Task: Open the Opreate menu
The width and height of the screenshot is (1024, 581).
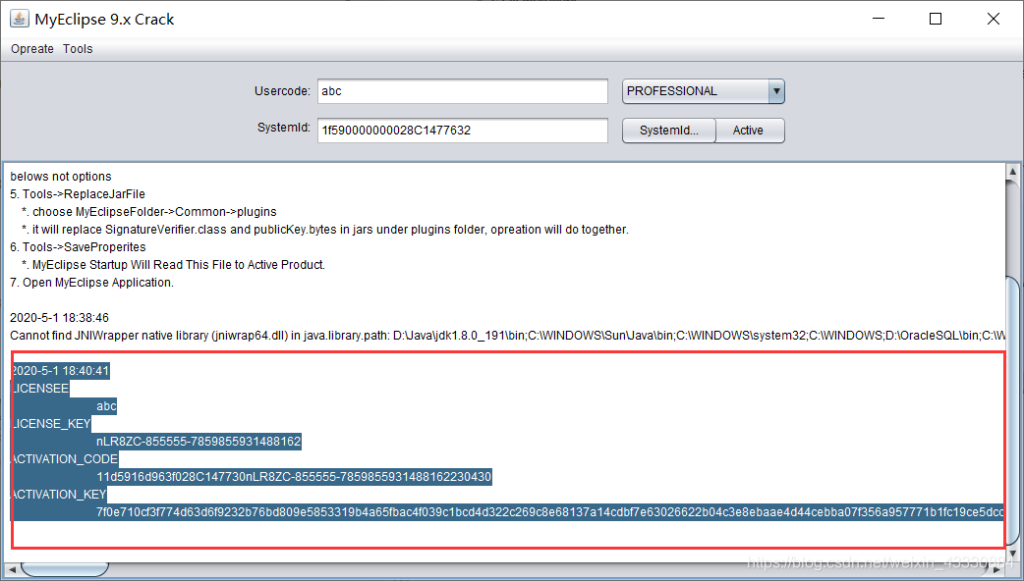Action: coord(32,49)
